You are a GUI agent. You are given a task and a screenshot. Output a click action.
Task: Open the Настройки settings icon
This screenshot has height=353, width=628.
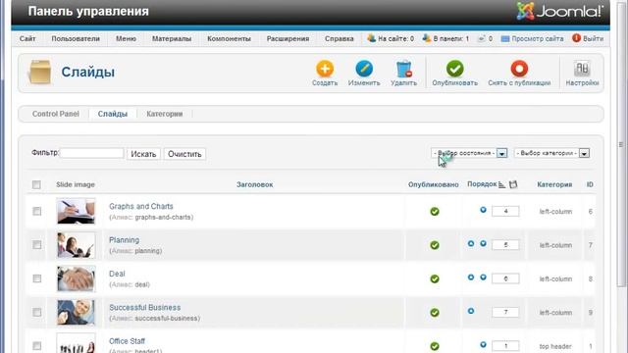tap(582, 69)
